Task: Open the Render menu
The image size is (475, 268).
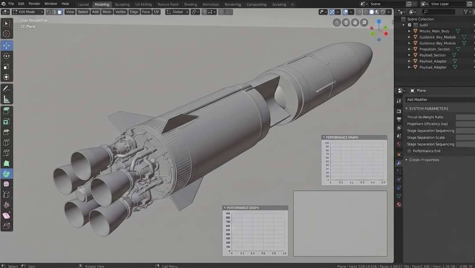Action: point(34,4)
